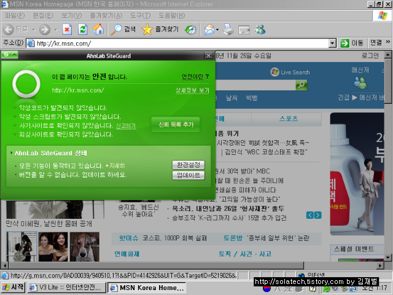Click the two women photo thumbnail
393x295 pixels.
[53, 247]
